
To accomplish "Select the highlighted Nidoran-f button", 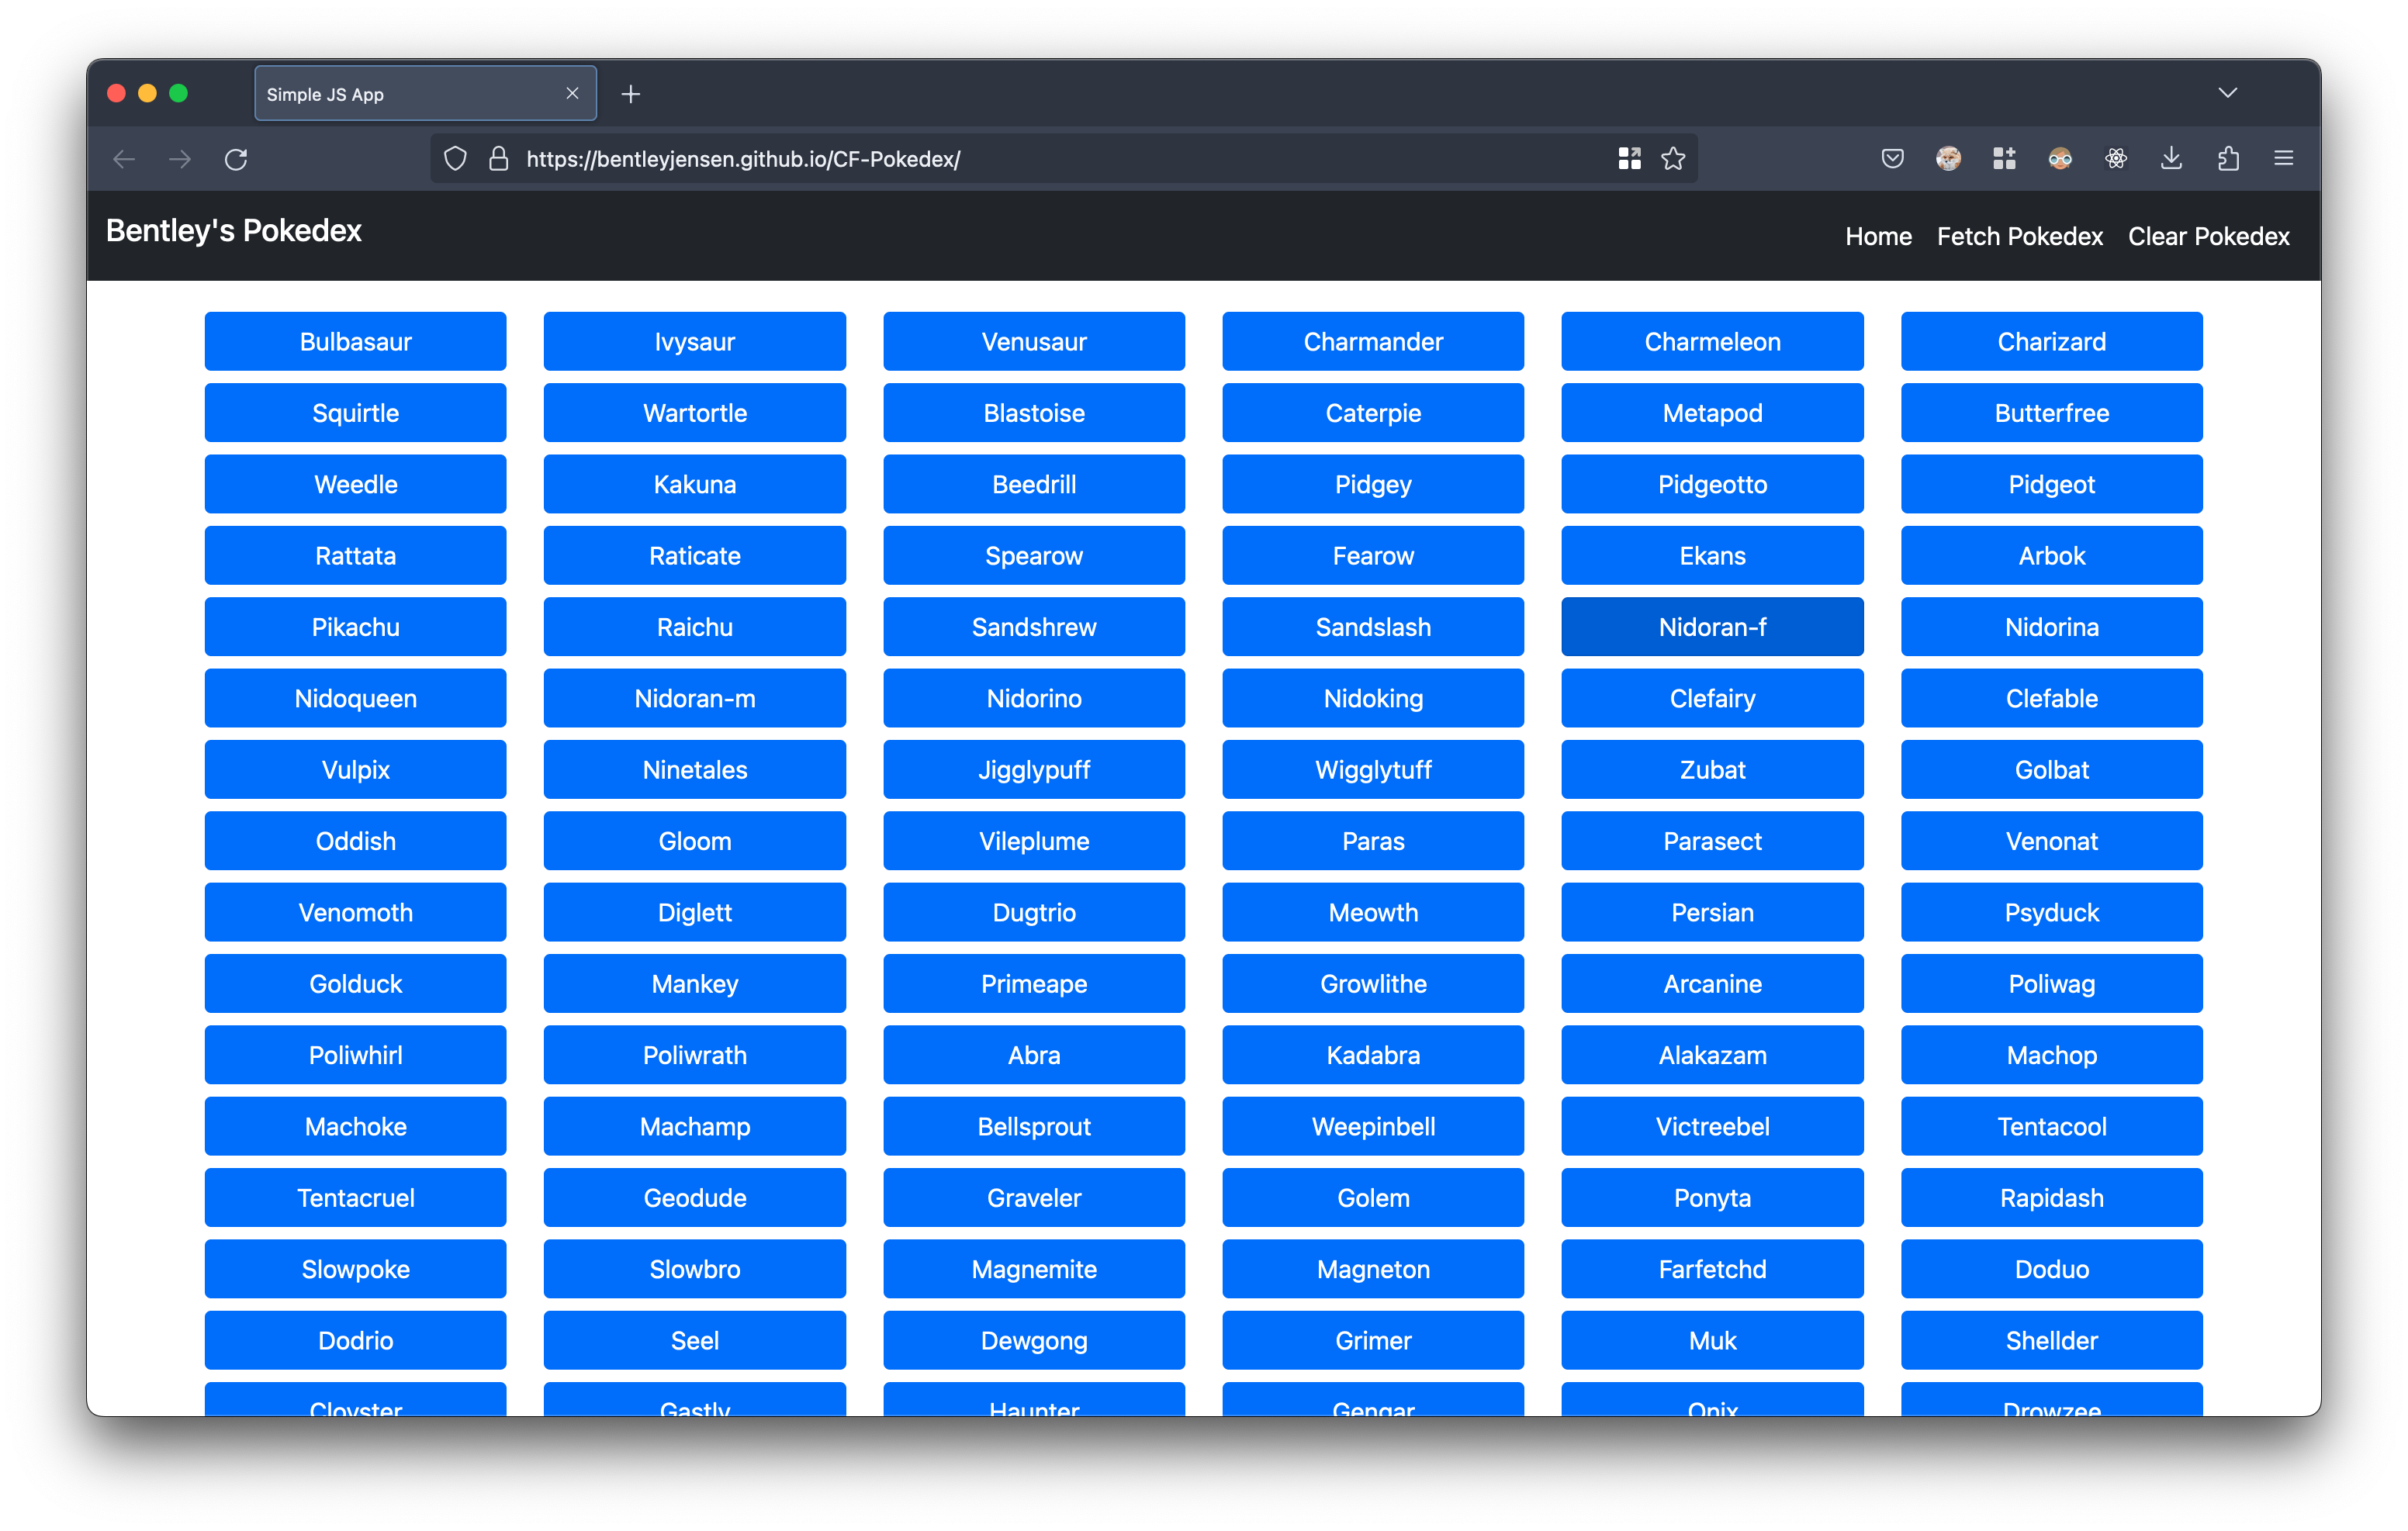I will [1712, 627].
